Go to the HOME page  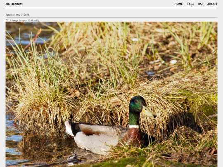[178, 4]
